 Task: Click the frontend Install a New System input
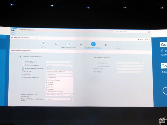60,65
